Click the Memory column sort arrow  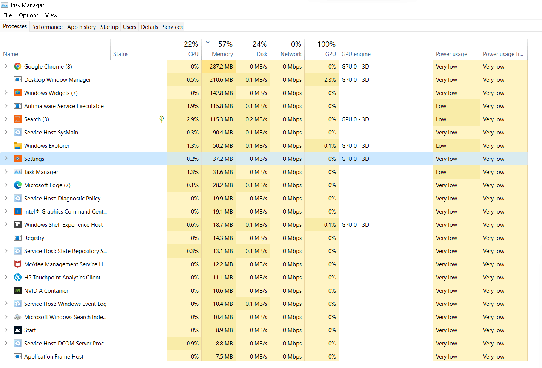point(207,43)
